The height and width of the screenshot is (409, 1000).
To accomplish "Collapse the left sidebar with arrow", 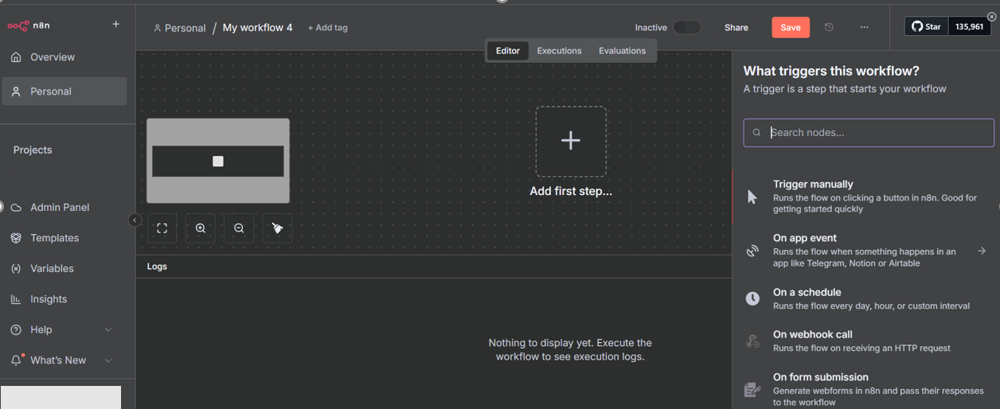I will [x=135, y=220].
